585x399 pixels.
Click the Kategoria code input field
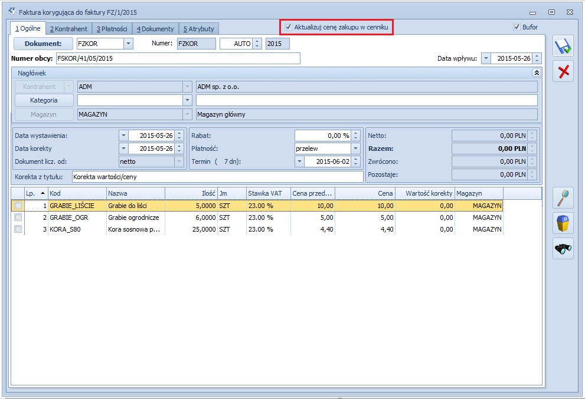pyautogui.click(x=130, y=100)
